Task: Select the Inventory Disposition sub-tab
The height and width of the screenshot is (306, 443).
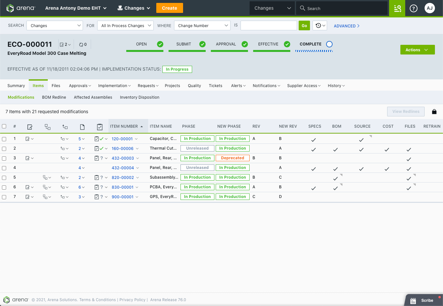Action: point(139,97)
